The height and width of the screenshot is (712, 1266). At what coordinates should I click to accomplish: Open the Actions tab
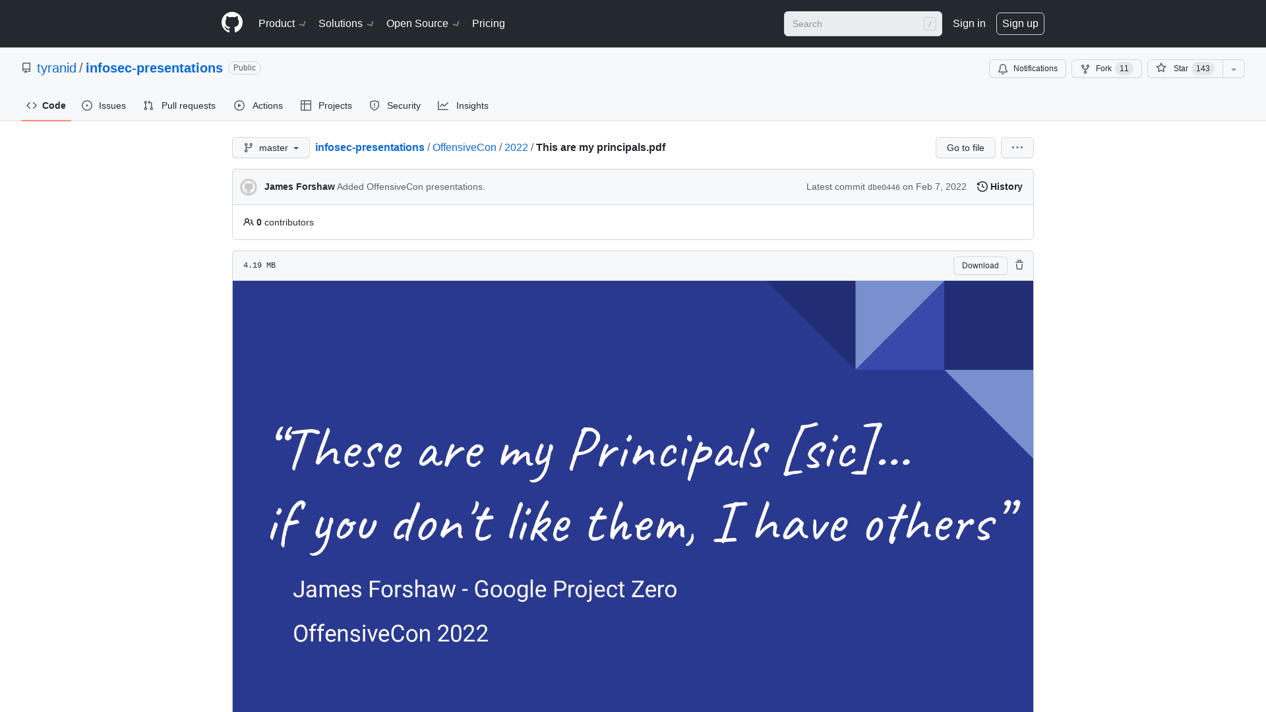[x=258, y=105]
